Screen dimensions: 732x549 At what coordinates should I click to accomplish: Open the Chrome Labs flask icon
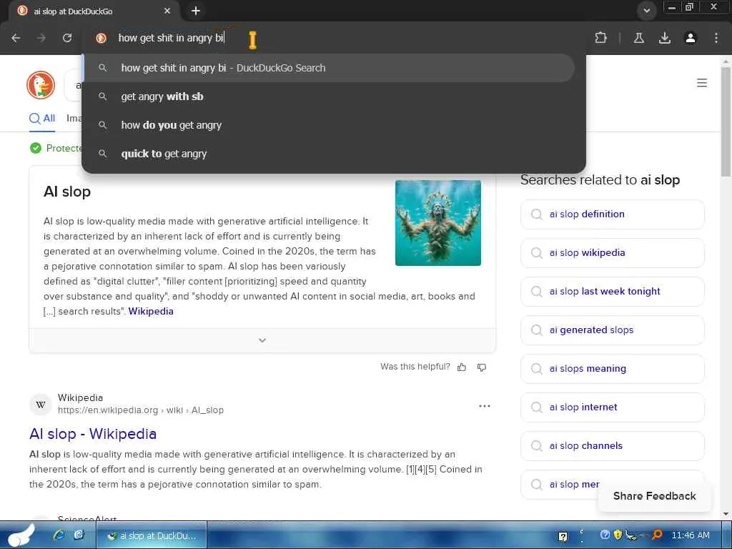pos(639,38)
